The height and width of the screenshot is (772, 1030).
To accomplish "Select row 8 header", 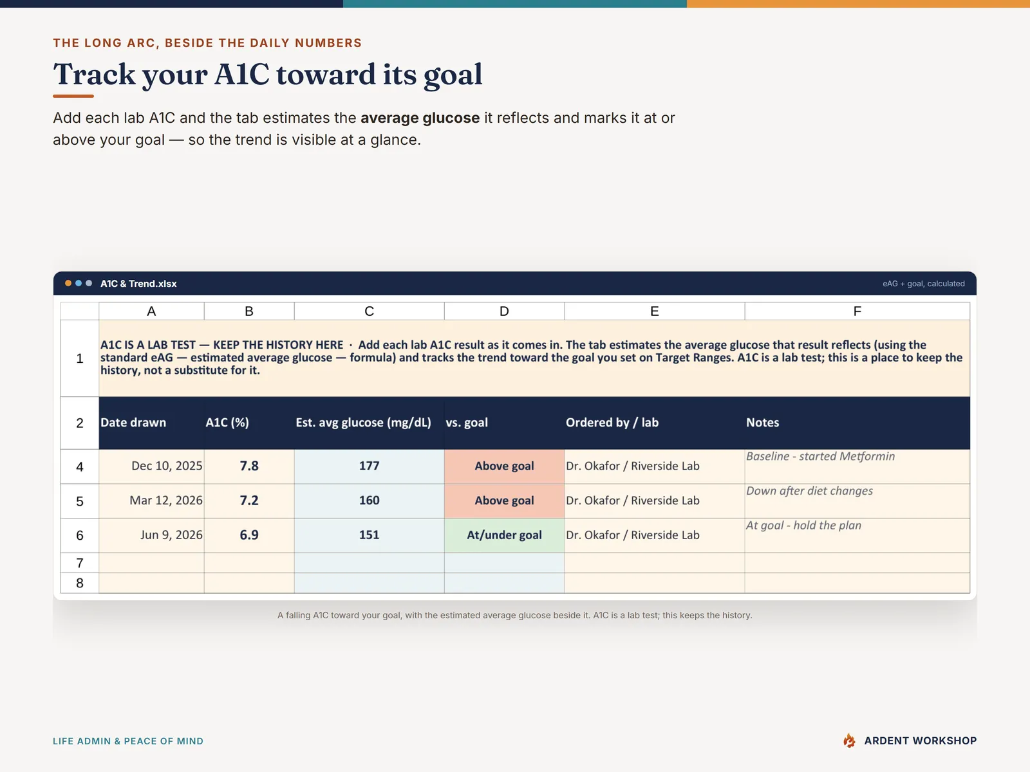I will [80, 583].
